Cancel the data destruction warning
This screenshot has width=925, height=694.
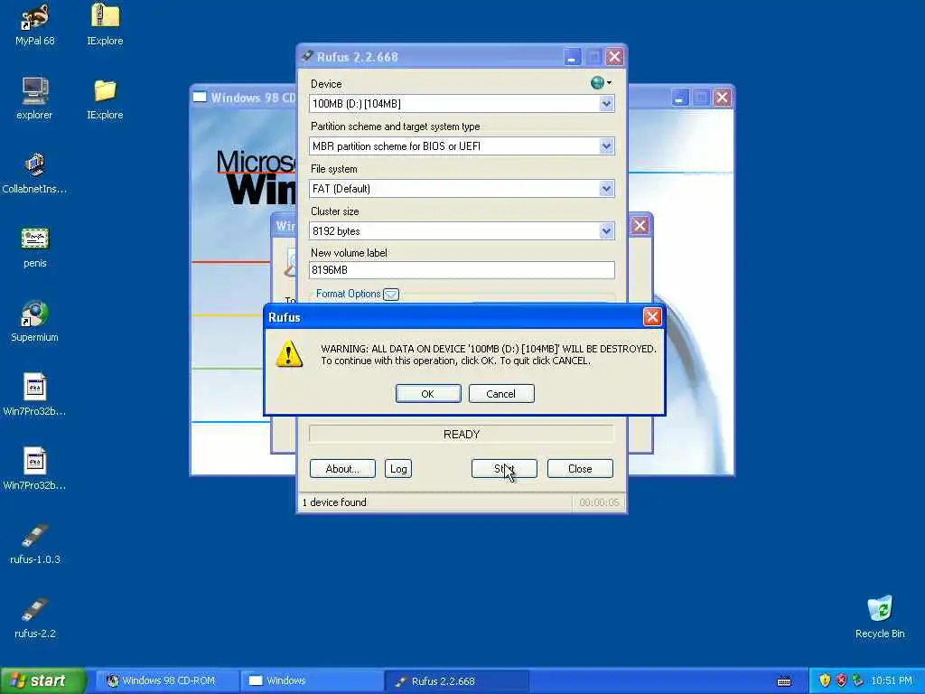(x=501, y=394)
